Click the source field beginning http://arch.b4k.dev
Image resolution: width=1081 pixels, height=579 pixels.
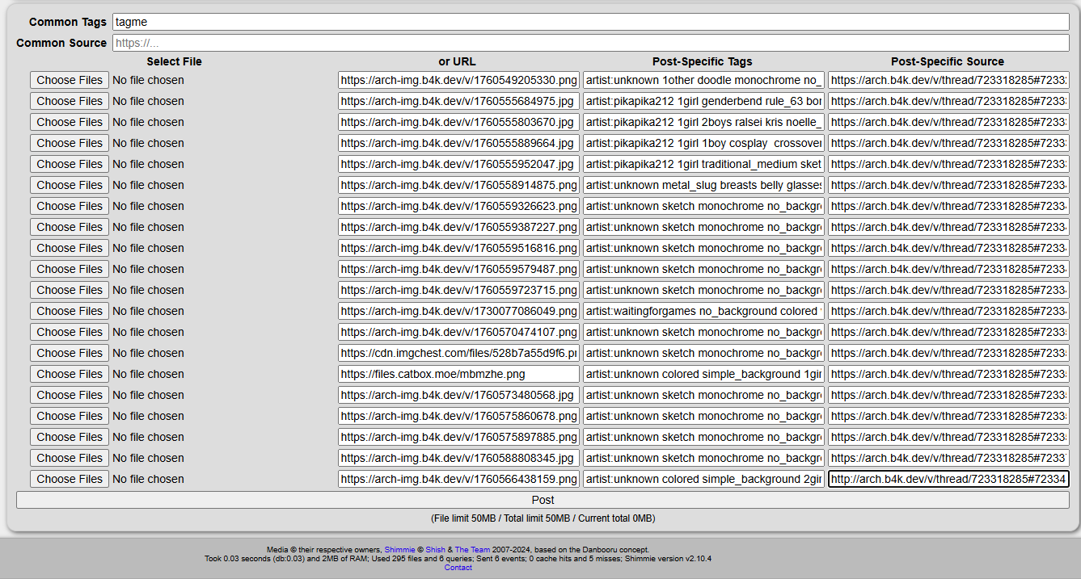[x=948, y=479]
